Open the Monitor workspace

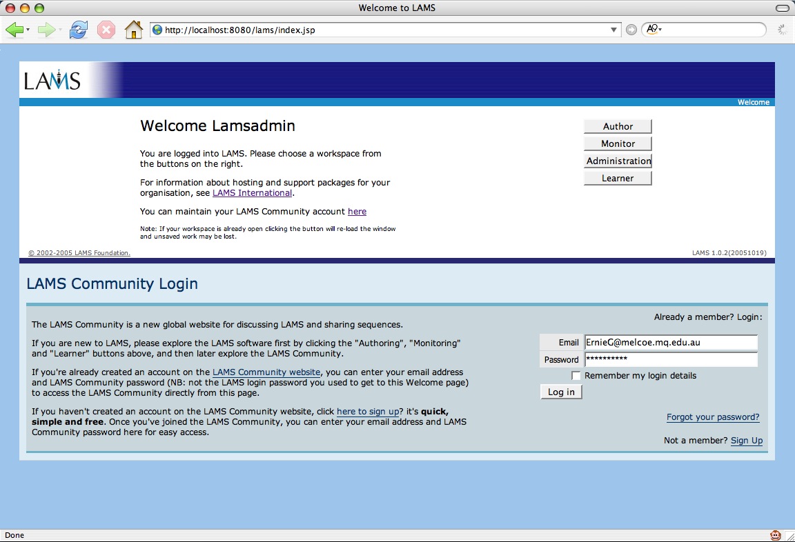618,143
